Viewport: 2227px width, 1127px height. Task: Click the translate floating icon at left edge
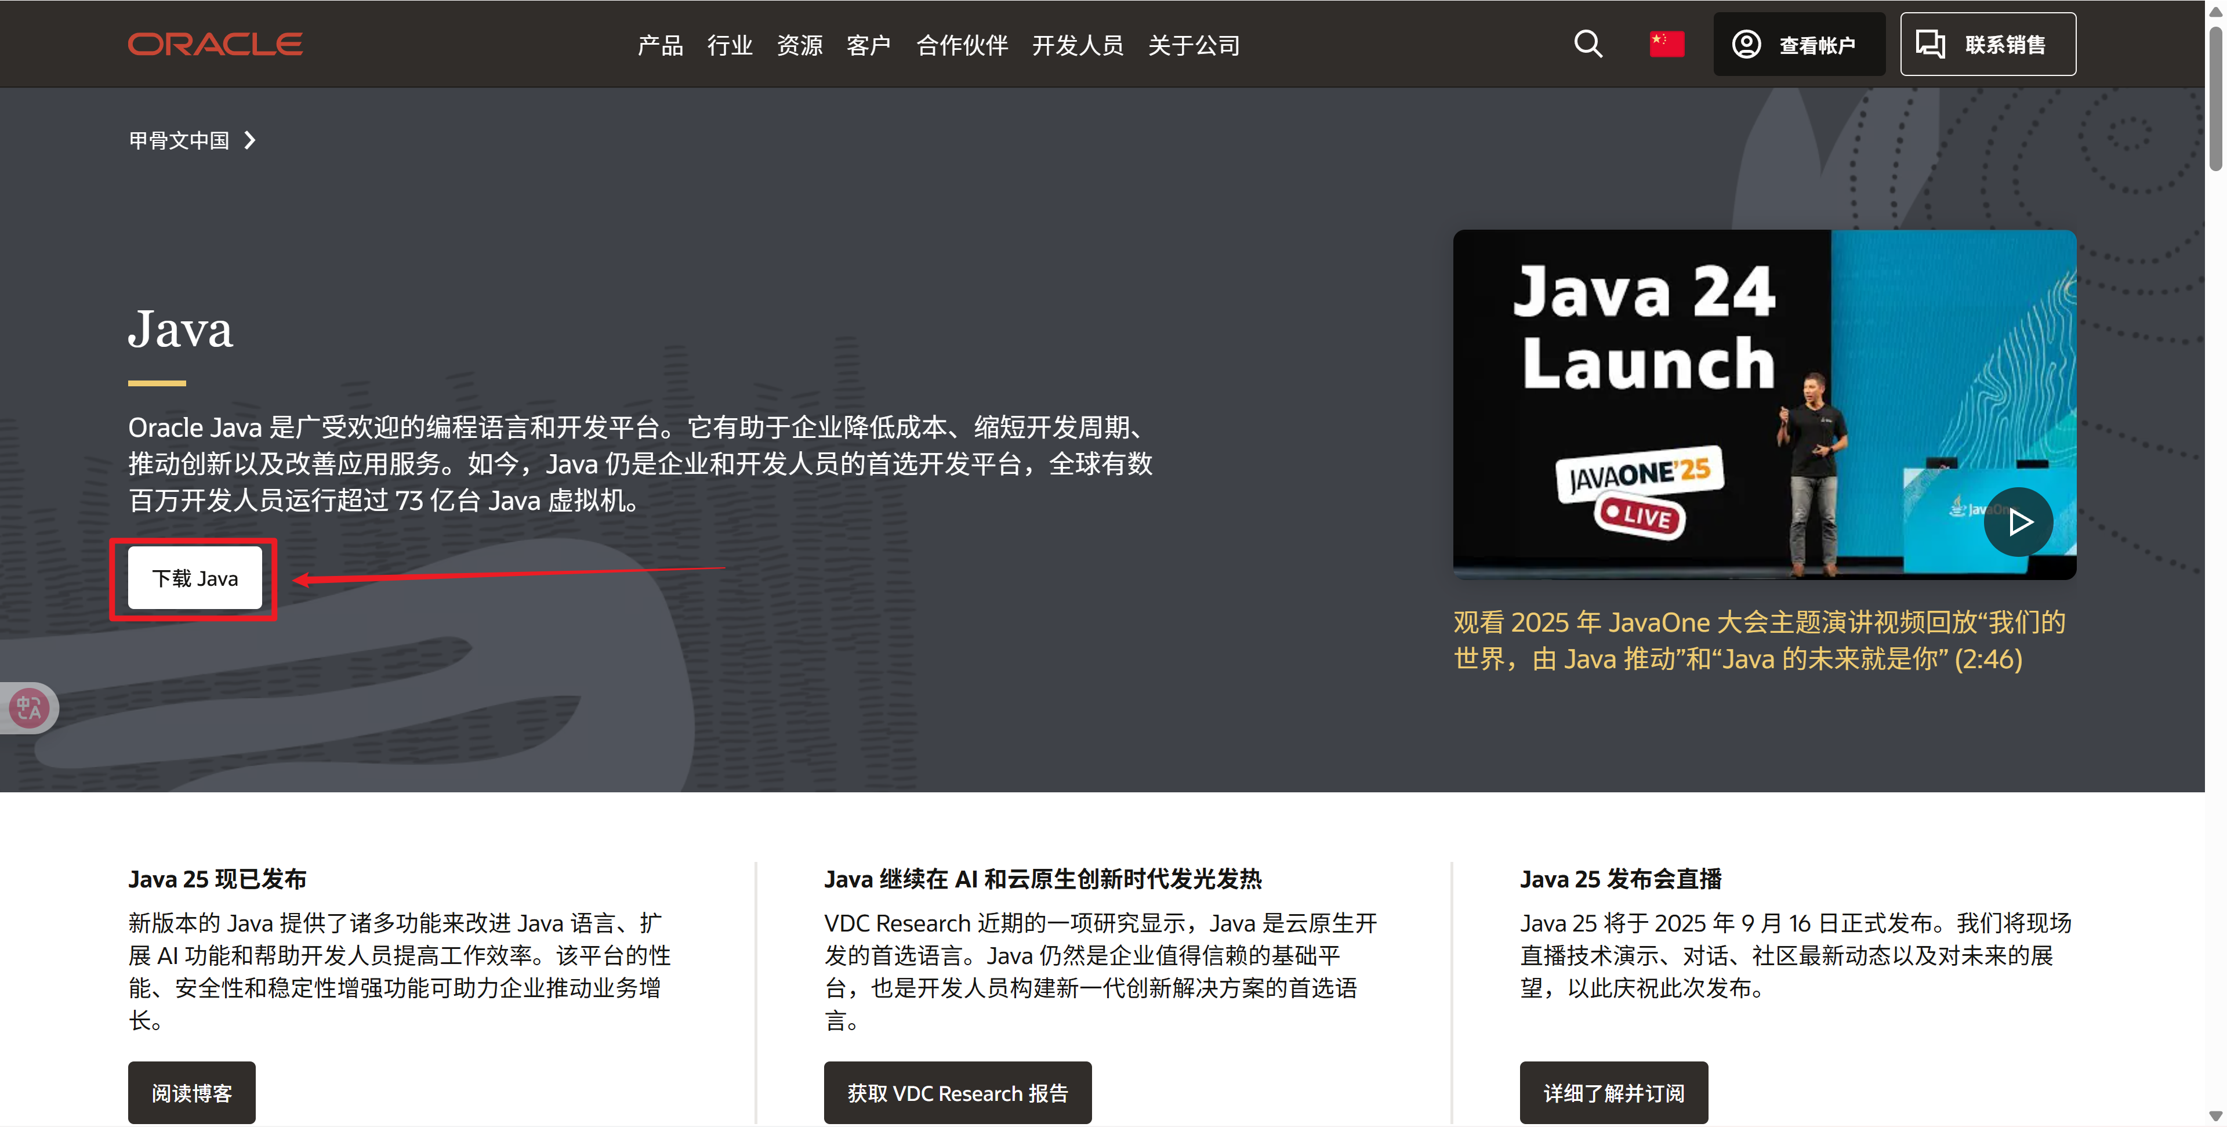(28, 708)
